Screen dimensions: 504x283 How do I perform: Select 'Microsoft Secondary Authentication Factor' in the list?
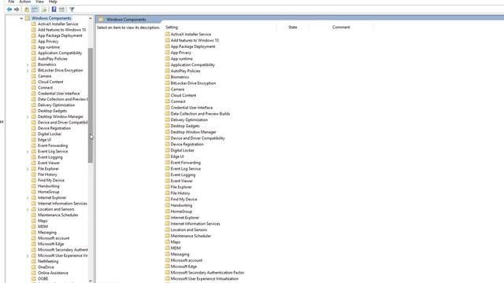tap(207, 273)
